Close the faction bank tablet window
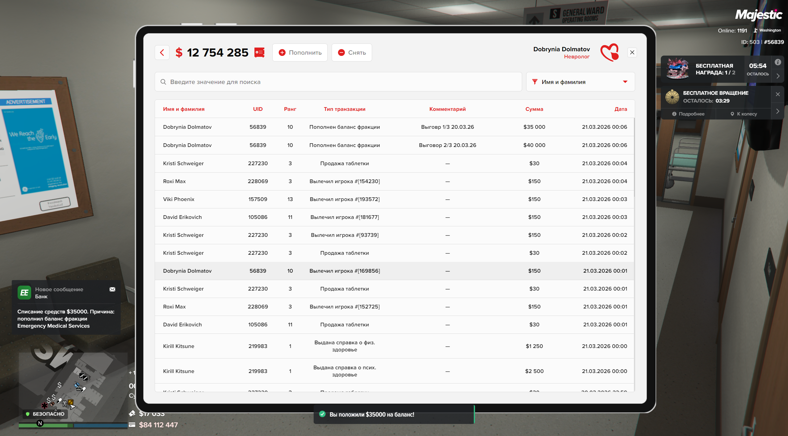788x436 pixels. (632, 52)
